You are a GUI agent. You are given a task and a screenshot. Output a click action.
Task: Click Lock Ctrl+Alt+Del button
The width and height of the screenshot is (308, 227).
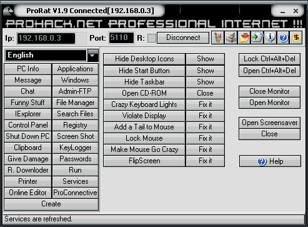tap(269, 59)
